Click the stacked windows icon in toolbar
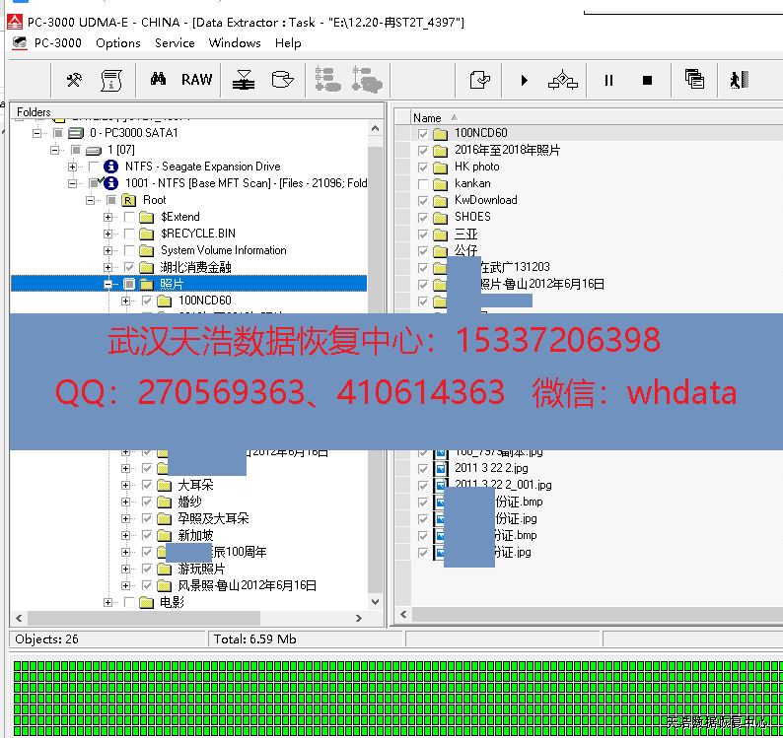The height and width of the screenshot is (738, 783). pos(694,80)
